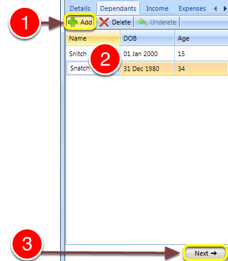Open the Income tab

pos(157,8)
